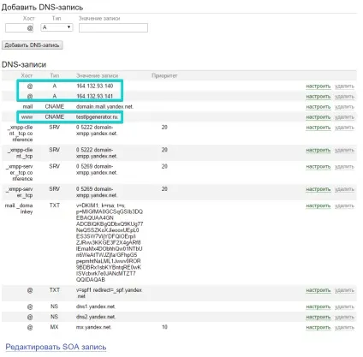The width and height of the screenshot is (363, 357).
Task: Delete the _xmpp-server._tcp SRV record
Action: click(344, 189)
